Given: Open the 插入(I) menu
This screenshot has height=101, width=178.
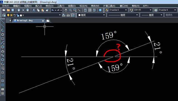Looking at the screenshot, I should pos(39,6).
